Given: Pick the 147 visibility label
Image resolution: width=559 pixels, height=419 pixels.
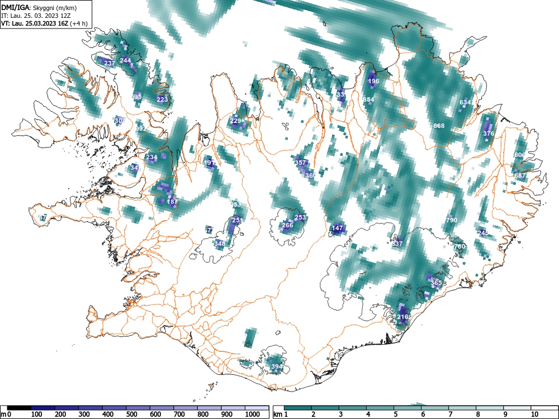Looking at the screenshot, I should pyautogui.click(x=337, y=228).
